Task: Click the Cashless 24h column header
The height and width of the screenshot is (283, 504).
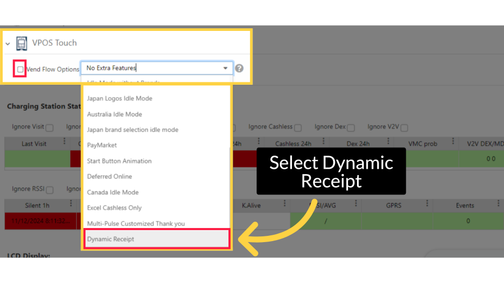Action: [x=293, y=144]
